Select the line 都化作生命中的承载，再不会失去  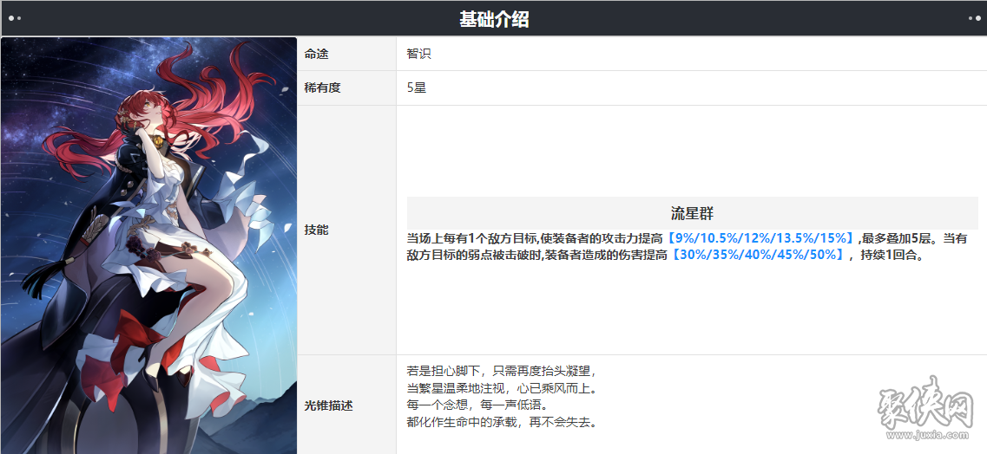501,422
